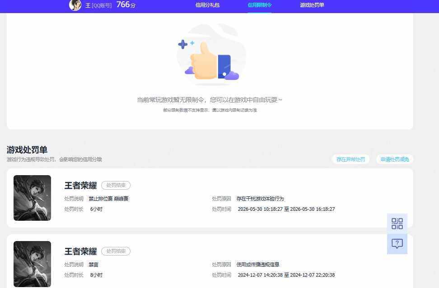Click the penalty reason 存在干扰游戏体验行为
The image size is (439, 288).
(260, 199)
